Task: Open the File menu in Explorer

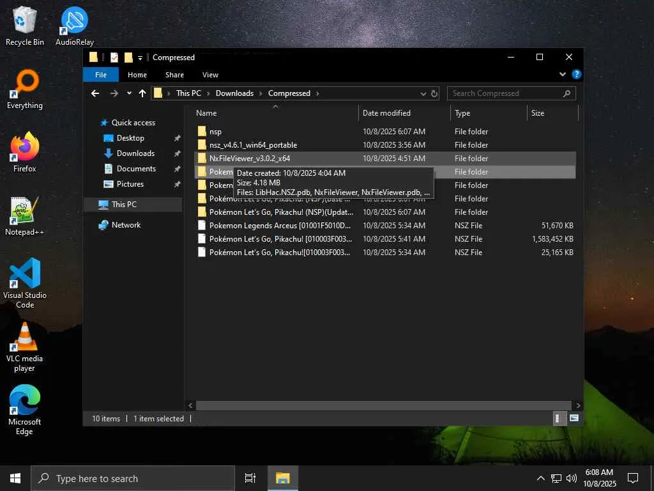Action: point(101,75)
